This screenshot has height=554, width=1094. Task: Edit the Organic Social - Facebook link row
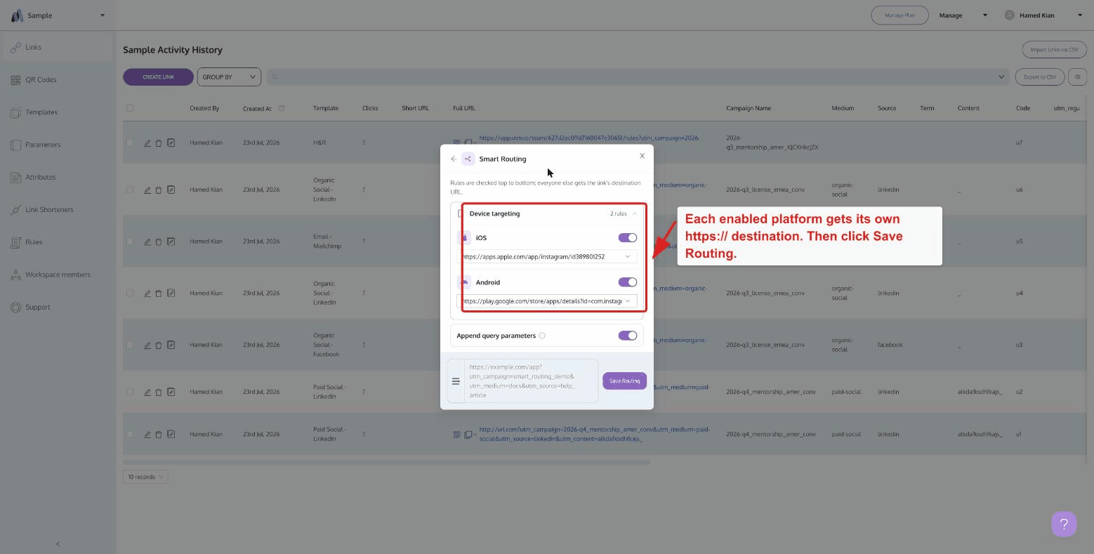[147, 345]
